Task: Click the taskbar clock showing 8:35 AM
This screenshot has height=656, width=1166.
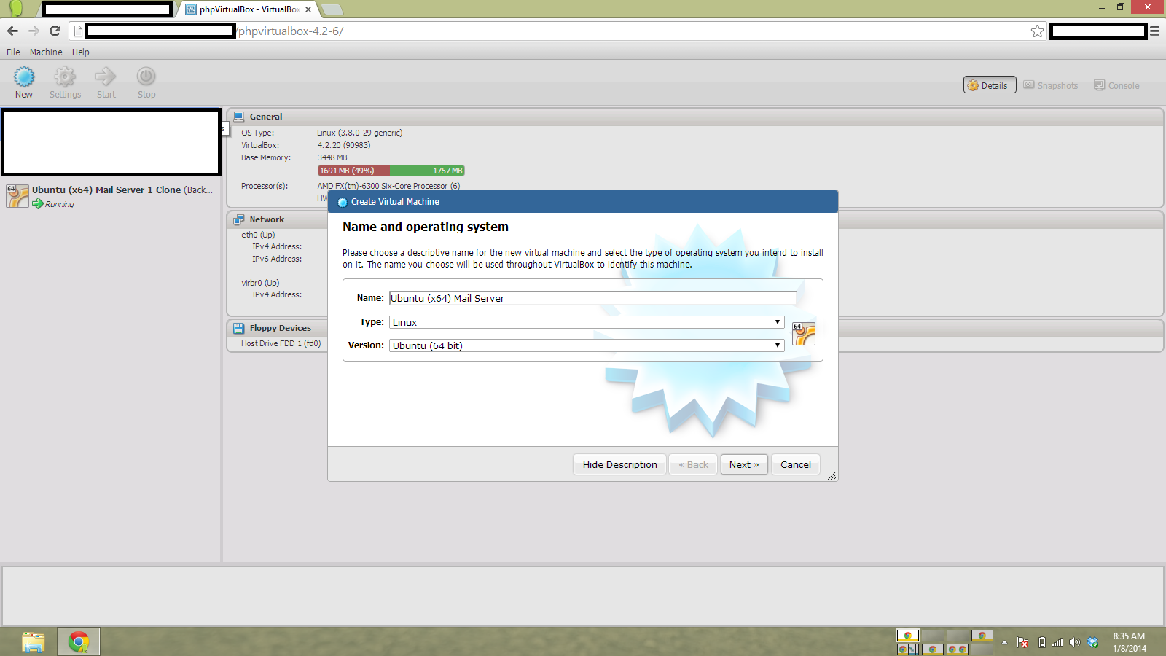Action: coord(1129,642)
